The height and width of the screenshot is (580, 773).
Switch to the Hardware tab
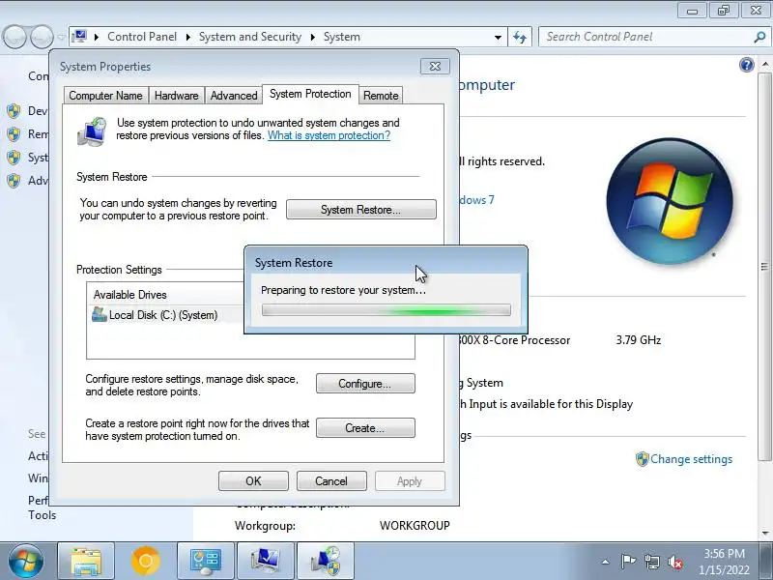click(x=177, y=95)
